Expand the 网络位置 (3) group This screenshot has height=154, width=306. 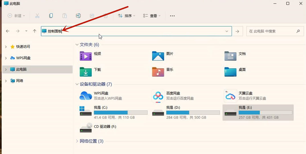point(77,141)
